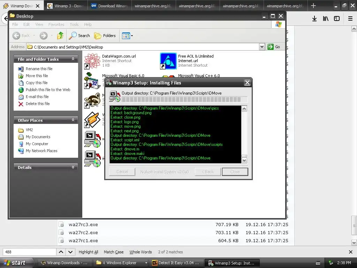357x268 pixels.
Task: Click the Forward arrow in Explorer toolbar
Action: coord(44,36)
